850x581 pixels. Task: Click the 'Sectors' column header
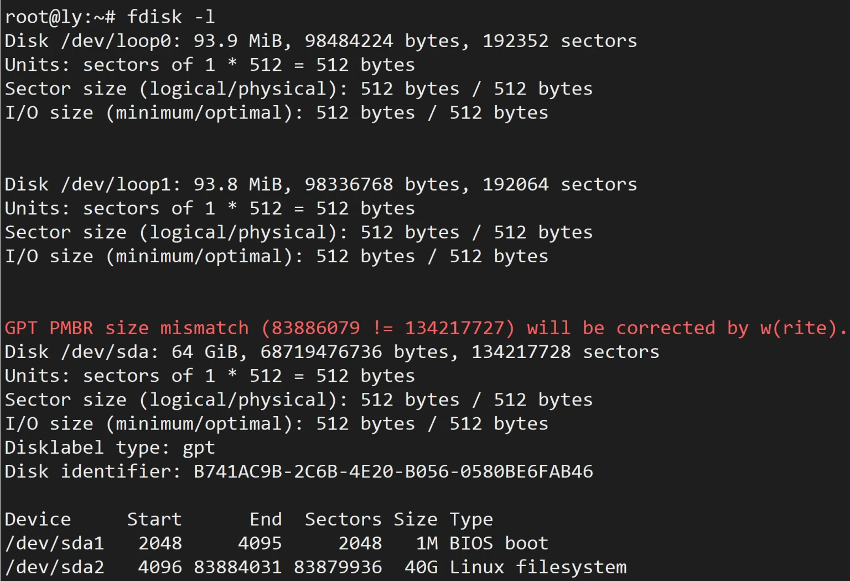(x=343, y=519)
